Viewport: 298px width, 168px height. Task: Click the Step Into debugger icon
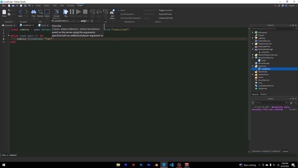pyautogui.click(x=93, y=12)
